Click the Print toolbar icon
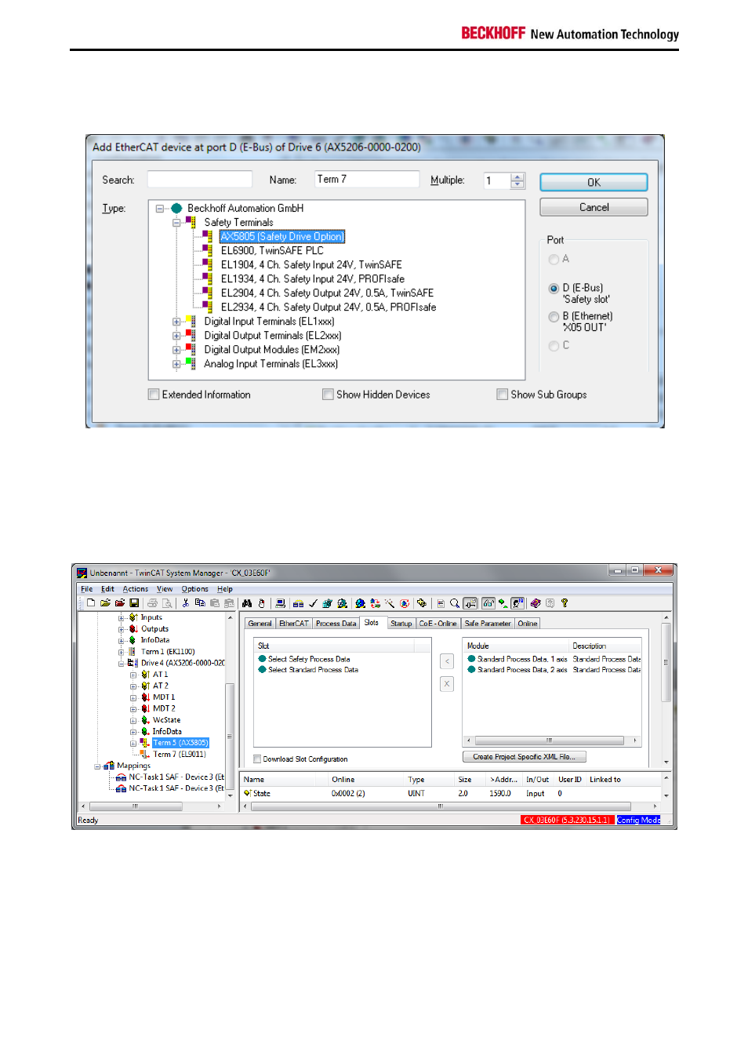The width and height of the screenshot is (748, 1059). [x=153, y=603]
